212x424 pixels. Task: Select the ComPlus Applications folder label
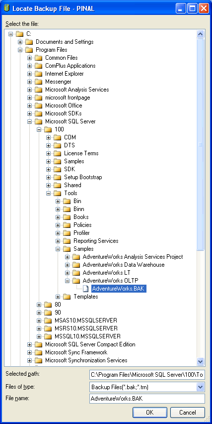pos(71,66)
